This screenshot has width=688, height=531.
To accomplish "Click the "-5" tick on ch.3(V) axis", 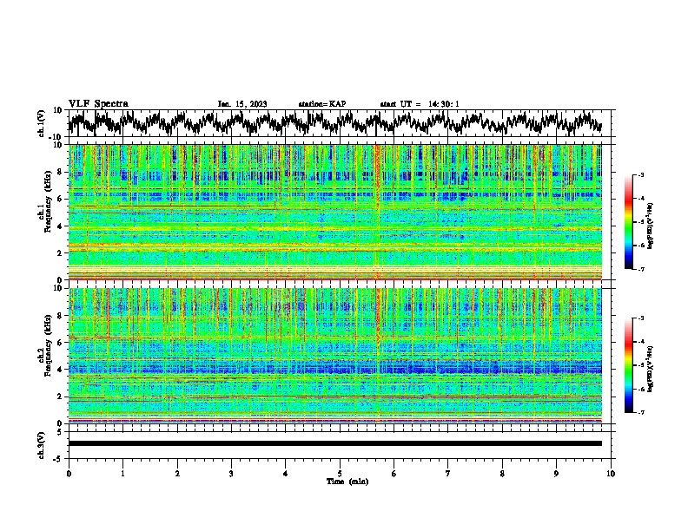I will click(59, 459).
